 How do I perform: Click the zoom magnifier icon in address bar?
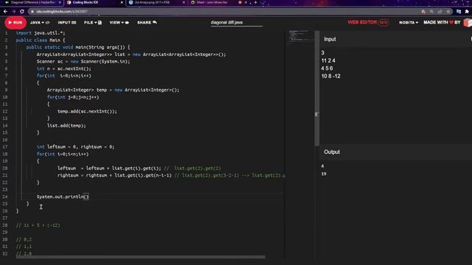[x=431, y=12]
